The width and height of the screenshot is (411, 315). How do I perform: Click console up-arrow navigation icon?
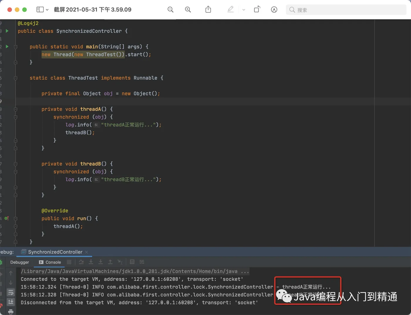point(11,273)
